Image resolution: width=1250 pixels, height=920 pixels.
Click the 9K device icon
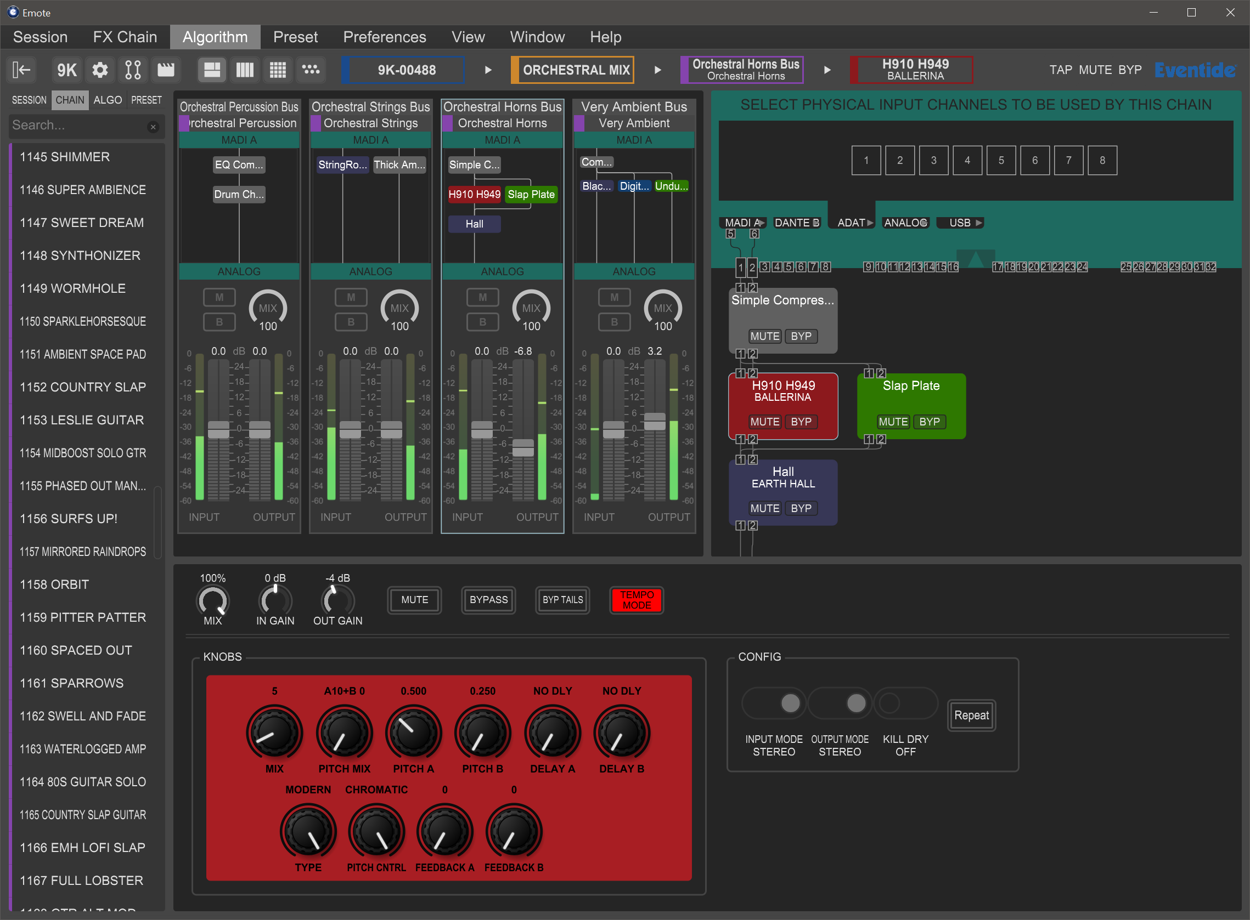pos(67,70)
